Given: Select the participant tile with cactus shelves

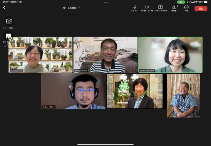Looking at the screenshot, I should [40, 55].
